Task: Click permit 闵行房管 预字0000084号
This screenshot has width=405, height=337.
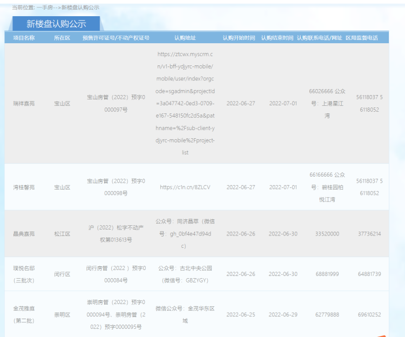Action: 116,274
